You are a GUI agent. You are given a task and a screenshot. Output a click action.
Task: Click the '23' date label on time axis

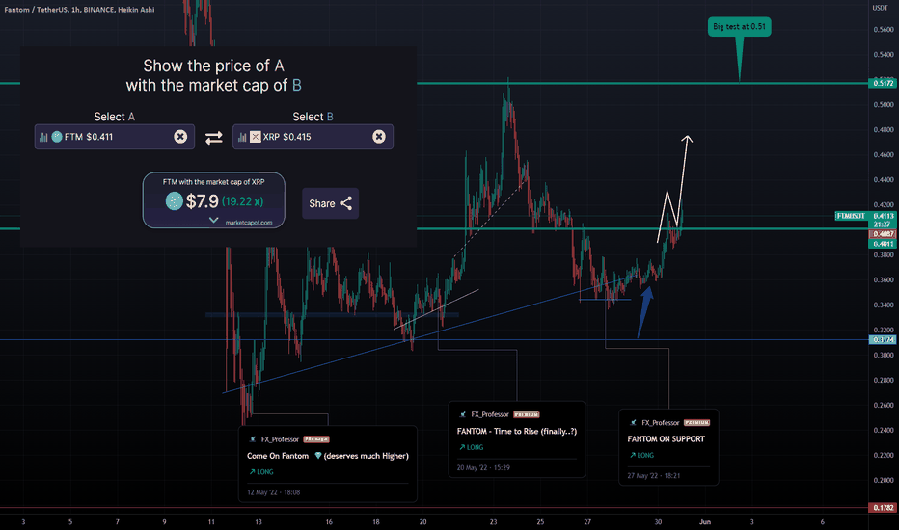point(493,522)
